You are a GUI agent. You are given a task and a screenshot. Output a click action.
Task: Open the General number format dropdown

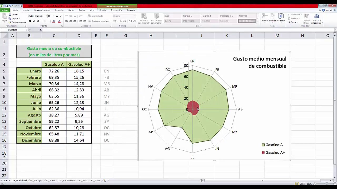[x=135, y=16]
